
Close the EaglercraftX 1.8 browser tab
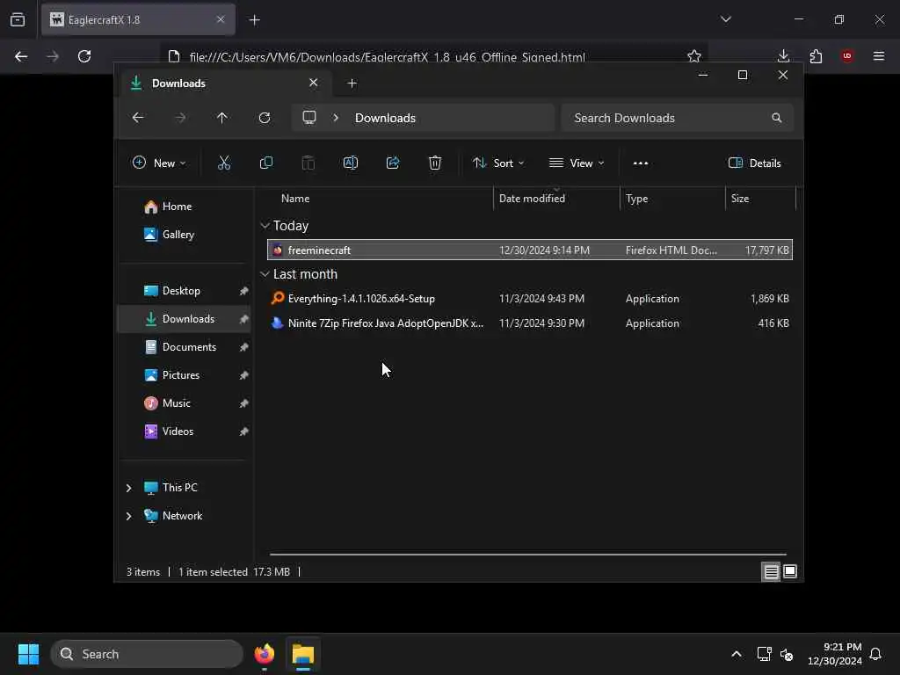[x=221, y=19]
